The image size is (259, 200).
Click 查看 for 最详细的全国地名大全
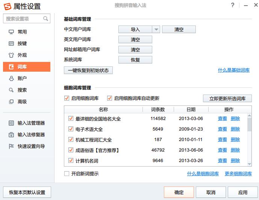(222, 119)
